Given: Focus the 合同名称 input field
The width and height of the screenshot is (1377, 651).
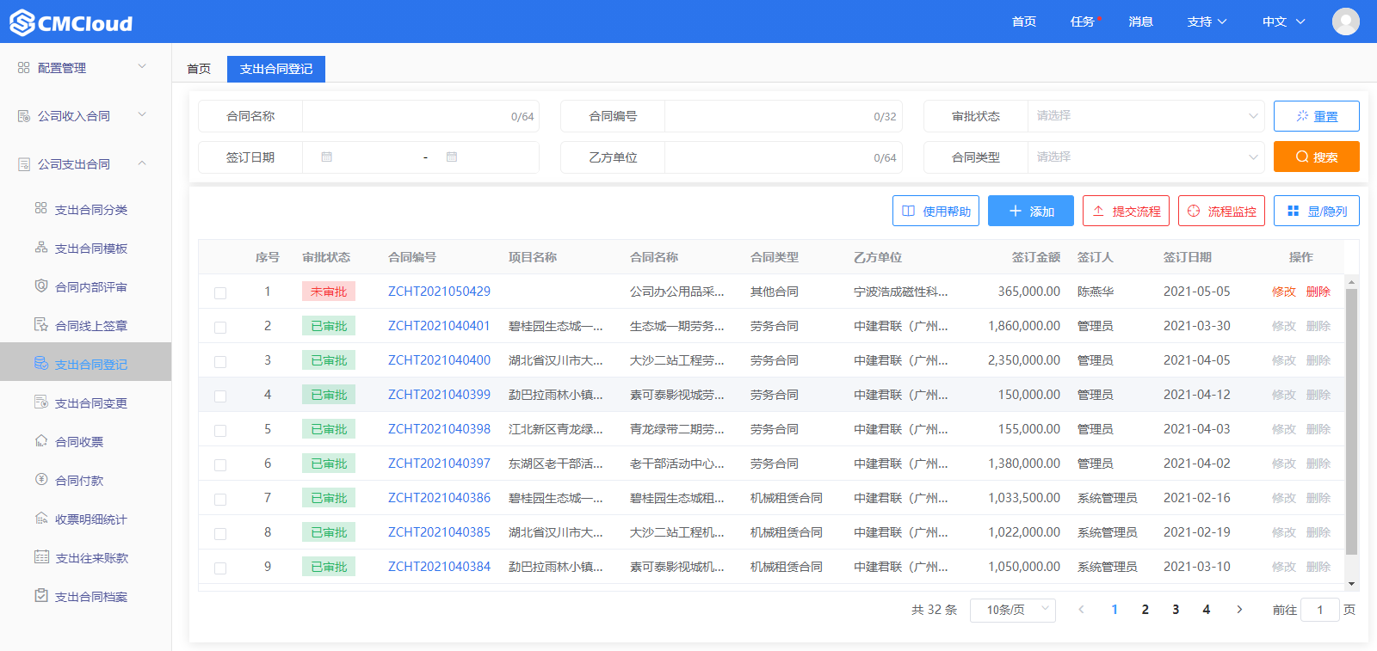Looking at the screenshot, I should pos(421,116).
